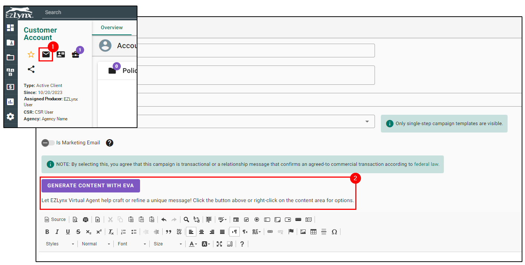This screenshot has height=265, width=525.
Task: Click Paste from Word icon
Action: (x=152, y=219)
